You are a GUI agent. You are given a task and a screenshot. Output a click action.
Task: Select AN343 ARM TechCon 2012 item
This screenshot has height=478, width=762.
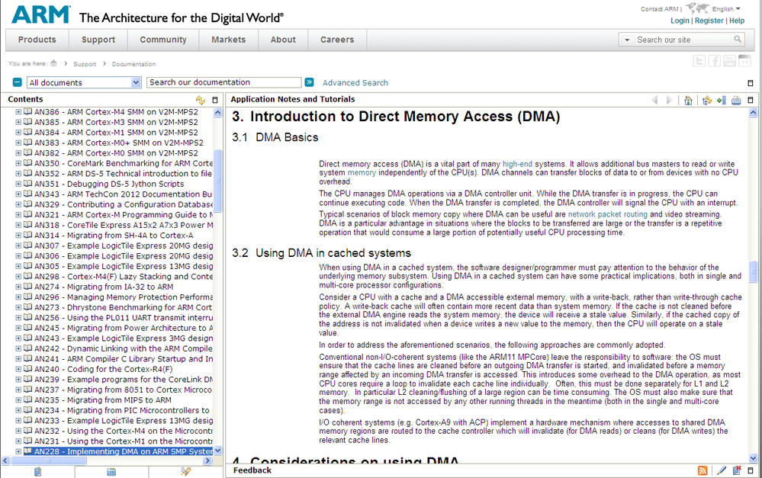(x=124, y=194)
